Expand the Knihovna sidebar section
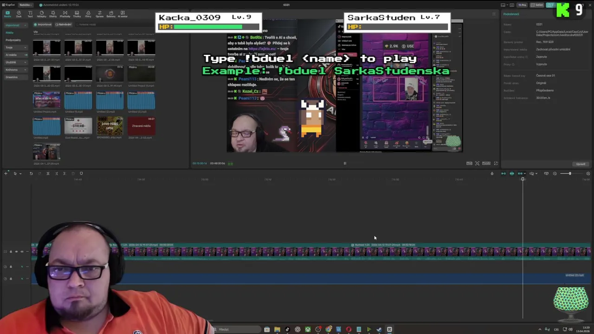 coord(16,70)
